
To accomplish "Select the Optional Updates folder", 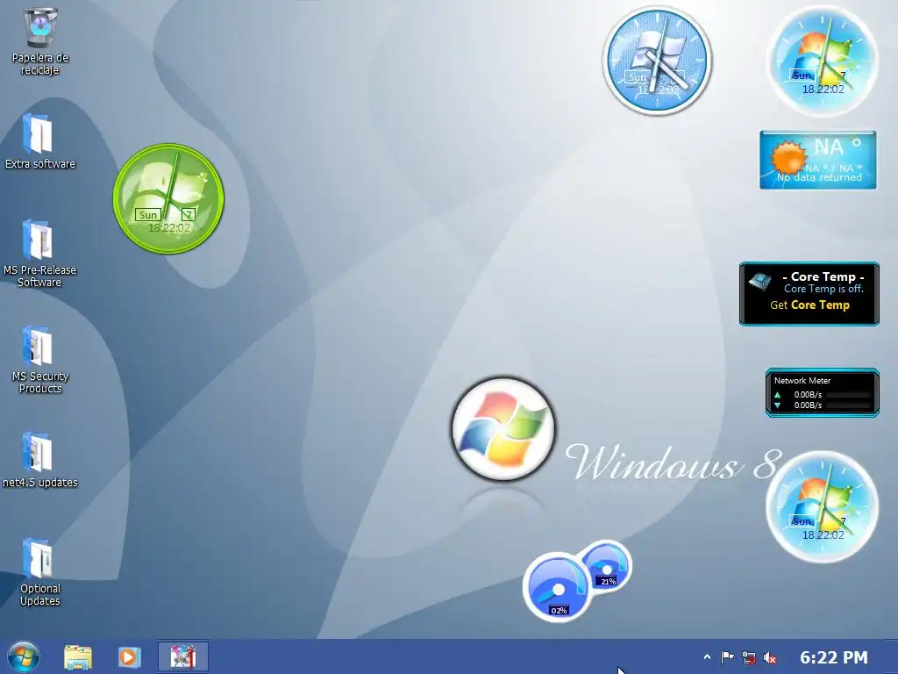I will pos(39,571).
